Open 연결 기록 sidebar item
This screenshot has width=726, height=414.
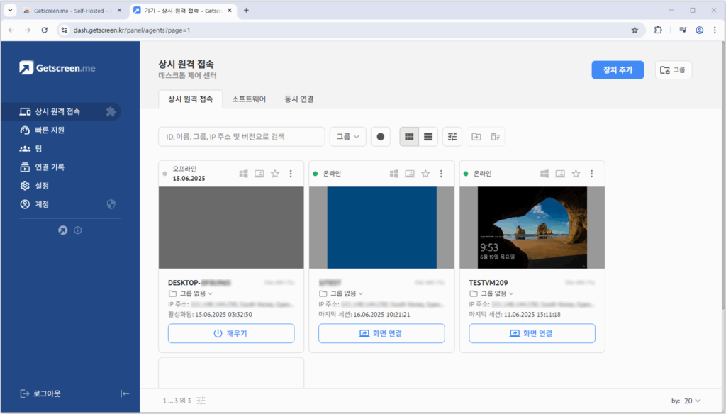(42, 167)
